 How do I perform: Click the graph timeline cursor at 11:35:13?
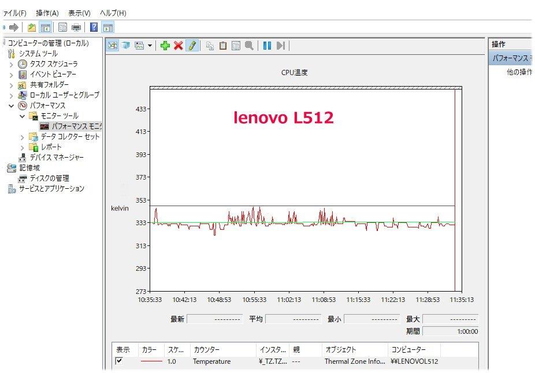click(455, 190)
